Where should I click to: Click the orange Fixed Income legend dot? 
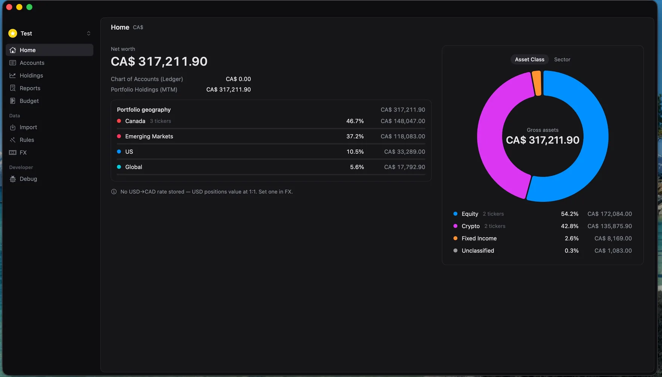pyautogui.click(x=456, y=238)
